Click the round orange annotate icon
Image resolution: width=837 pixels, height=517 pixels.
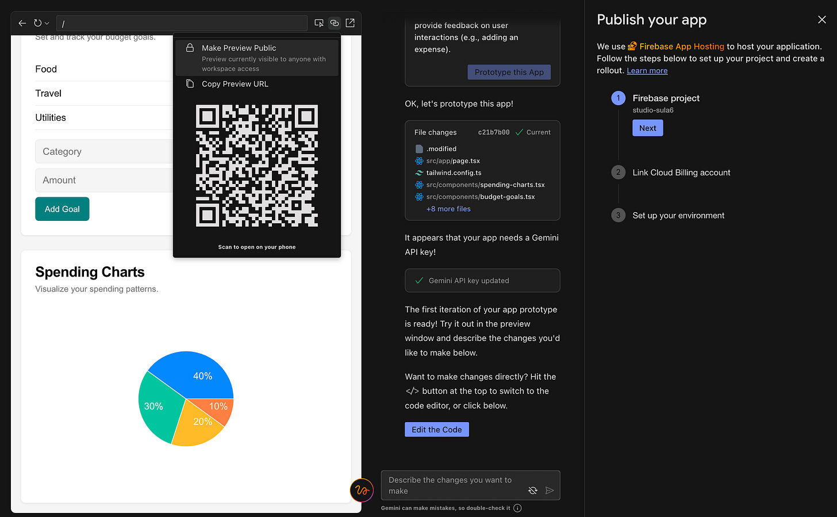(362, 491)
